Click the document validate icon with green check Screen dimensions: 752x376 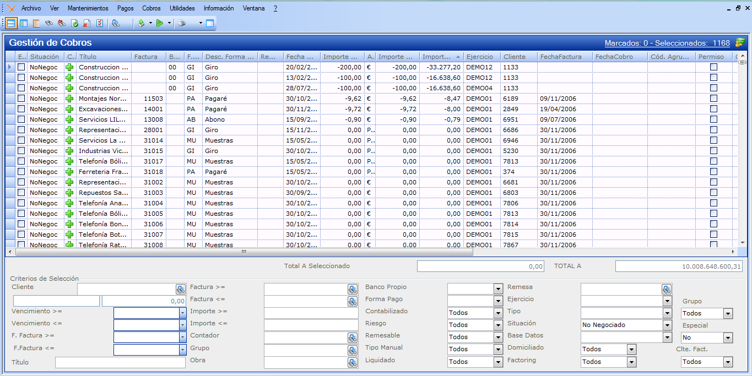tap(75, 23)
